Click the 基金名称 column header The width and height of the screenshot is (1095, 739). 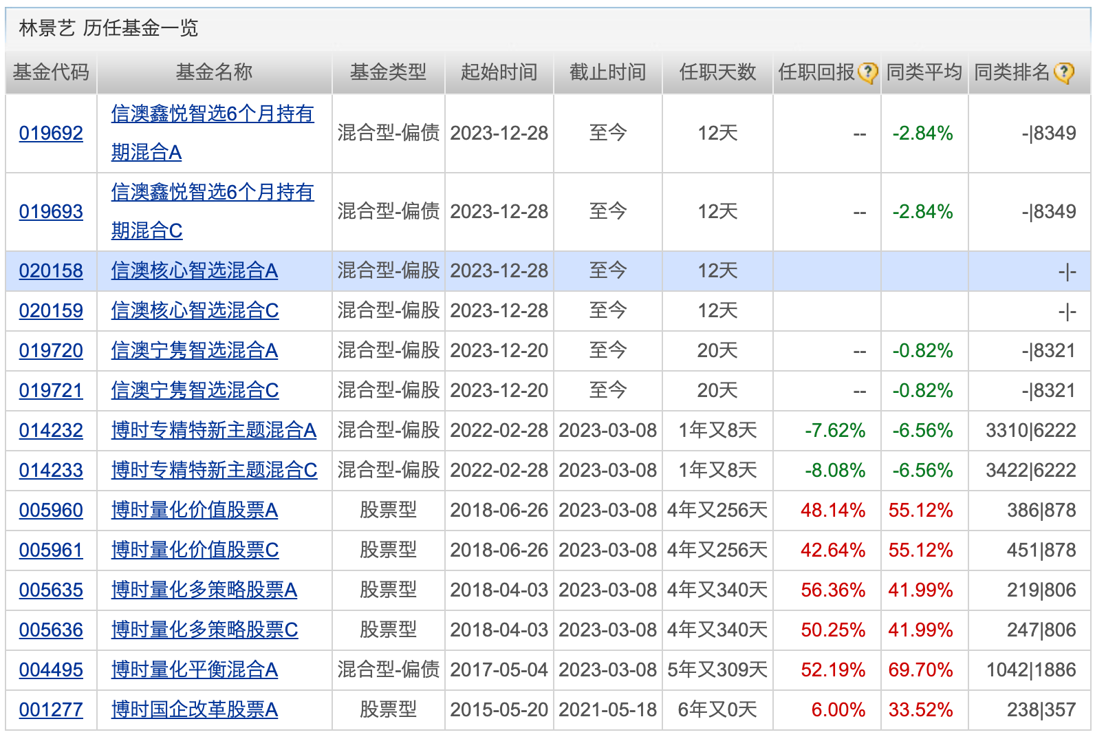click(x=214, y=72)
